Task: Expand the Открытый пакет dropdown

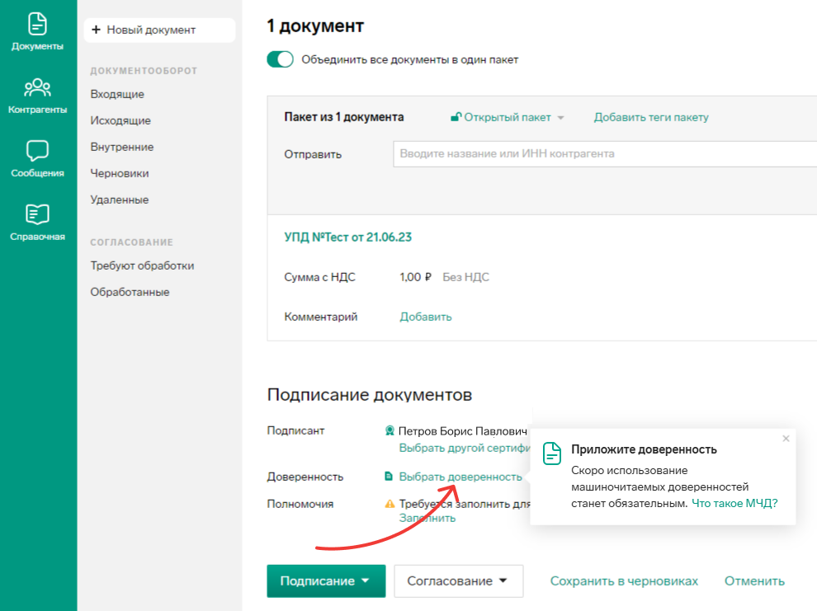Action: [x=560, y=118]
